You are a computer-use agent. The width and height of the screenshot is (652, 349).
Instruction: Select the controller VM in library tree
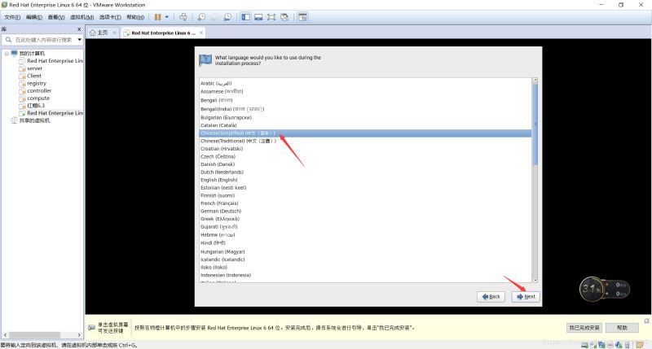pos(39,90)
